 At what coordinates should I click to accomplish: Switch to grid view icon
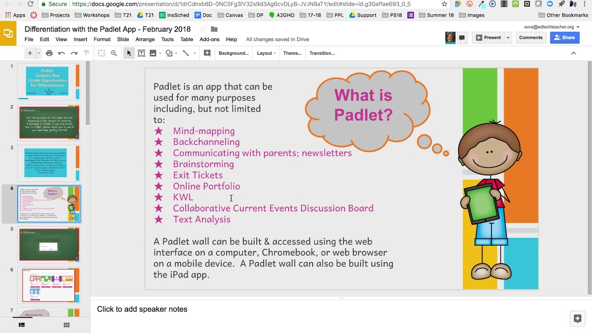(67, 325)
